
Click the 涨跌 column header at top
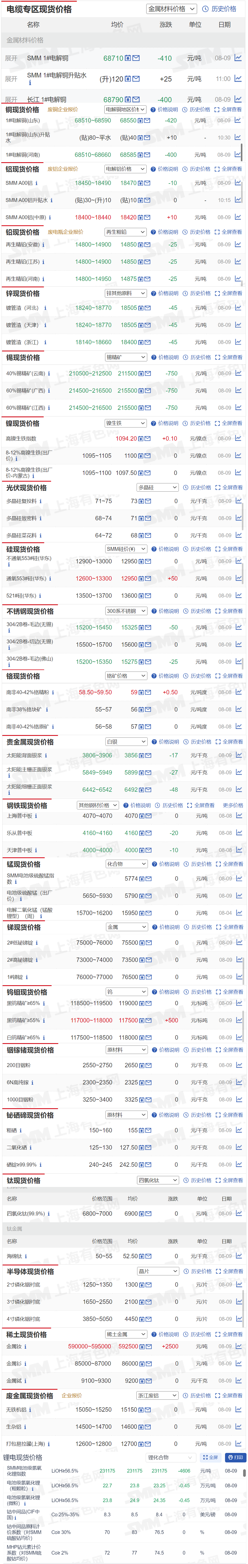click(165, 25)
